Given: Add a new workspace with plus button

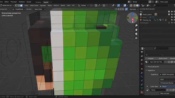Looking at the screenshot, I should click(x=51, y=2).
